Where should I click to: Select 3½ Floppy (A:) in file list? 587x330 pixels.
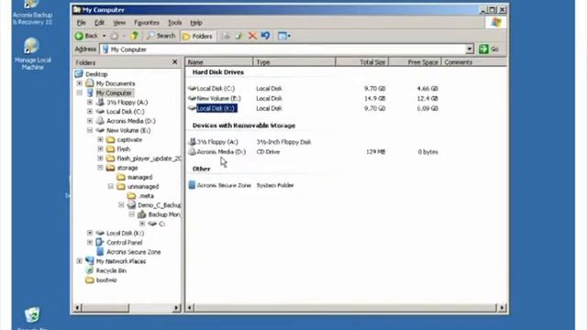pos(217,142)
